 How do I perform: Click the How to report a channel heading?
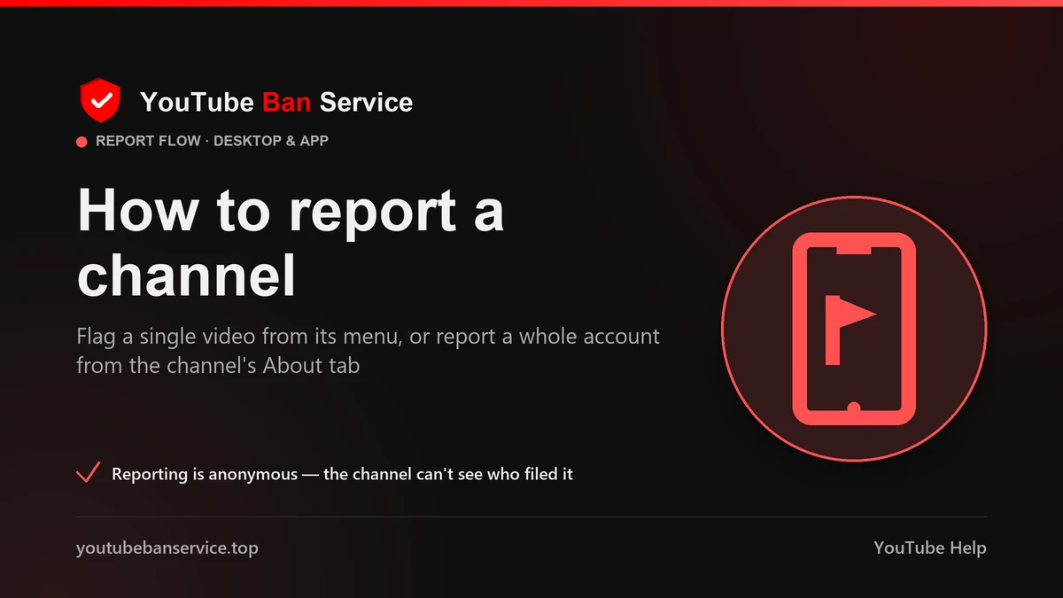click(291, 244)
